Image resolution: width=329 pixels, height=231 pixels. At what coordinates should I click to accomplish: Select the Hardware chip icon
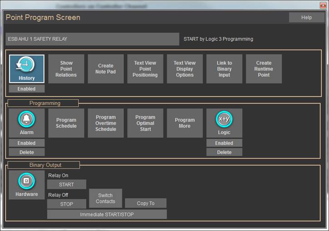[x=26, y=182]
